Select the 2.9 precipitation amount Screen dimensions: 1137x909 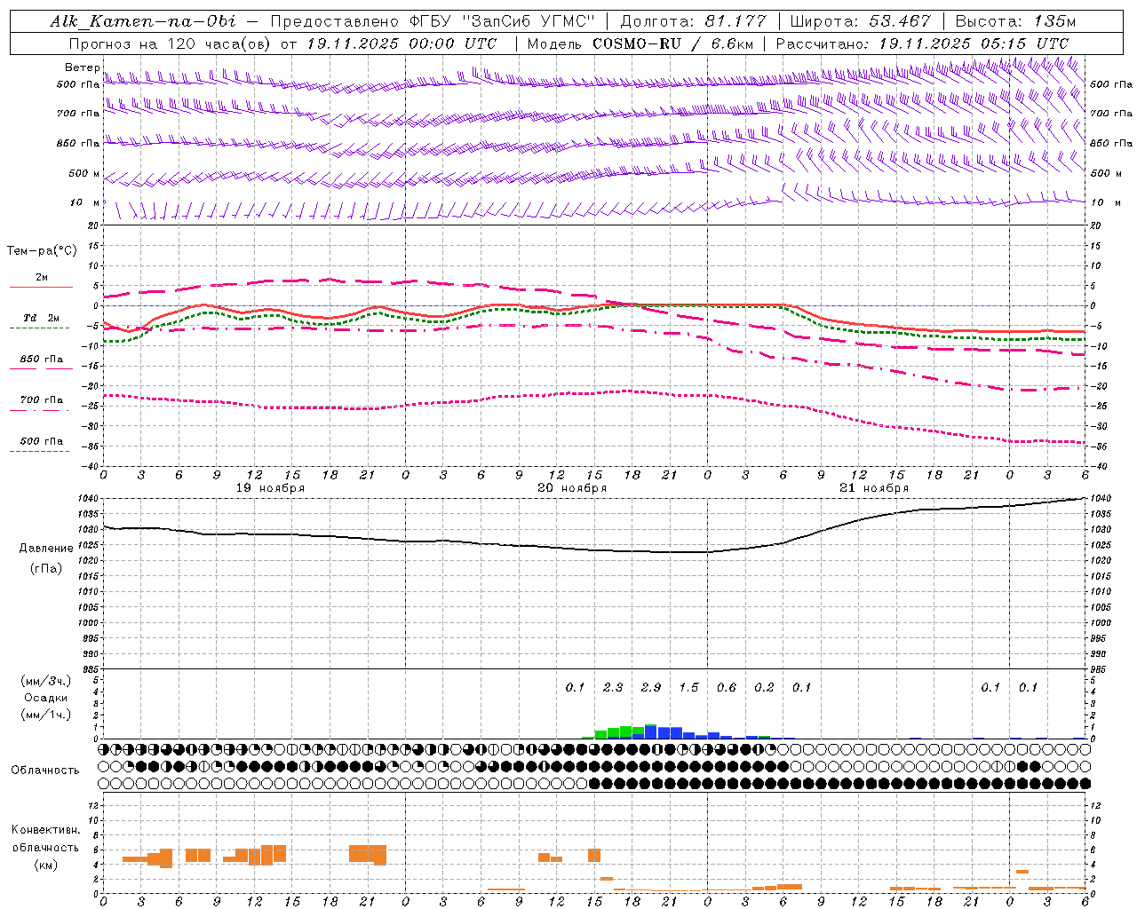(x=651, y=687)
